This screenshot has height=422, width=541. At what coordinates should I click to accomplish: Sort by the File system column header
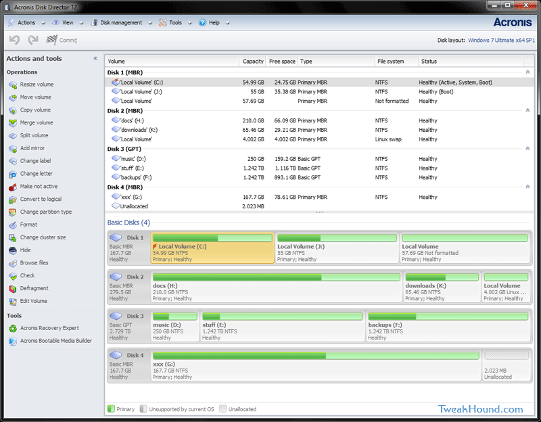396,62
